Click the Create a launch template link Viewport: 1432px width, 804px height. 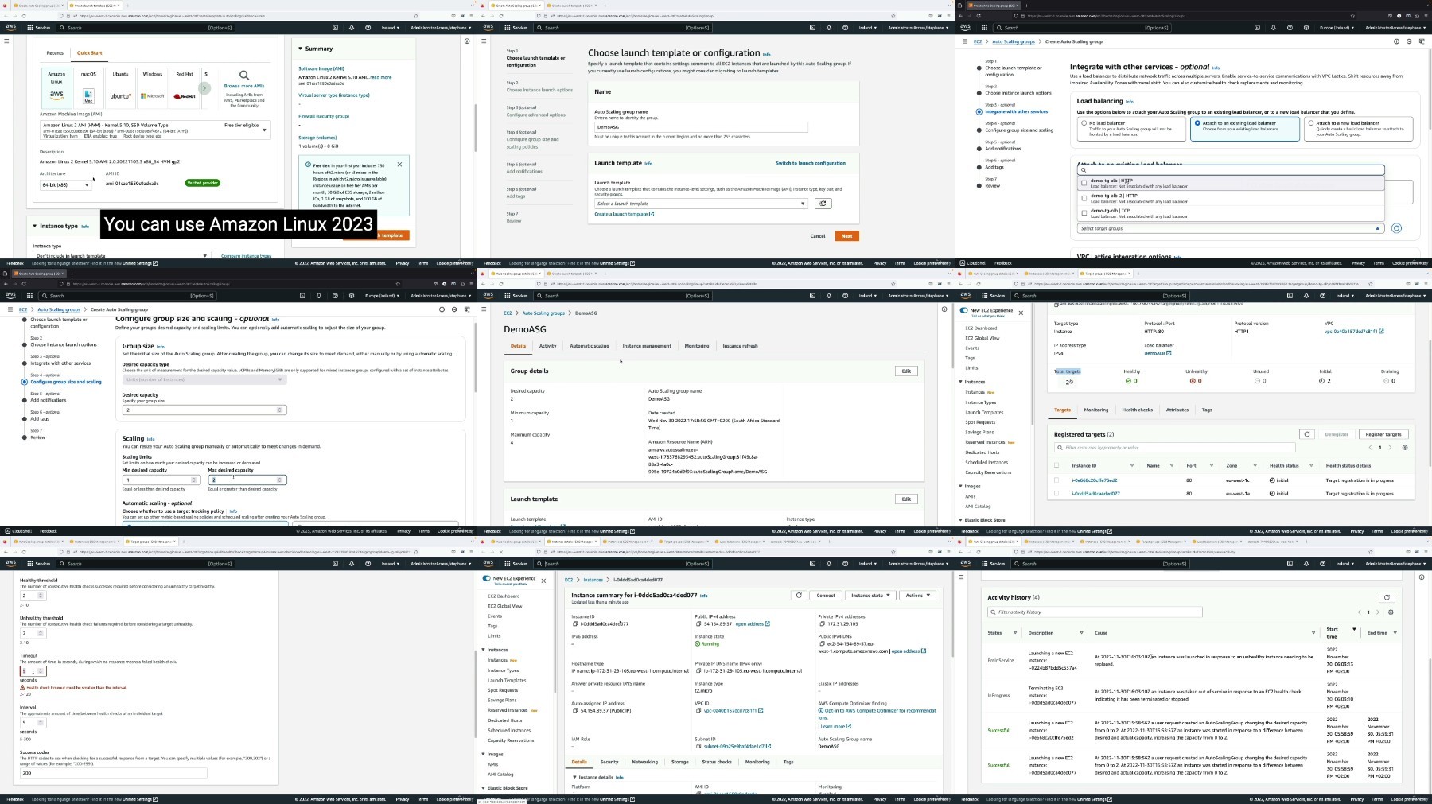coord(624,214)
